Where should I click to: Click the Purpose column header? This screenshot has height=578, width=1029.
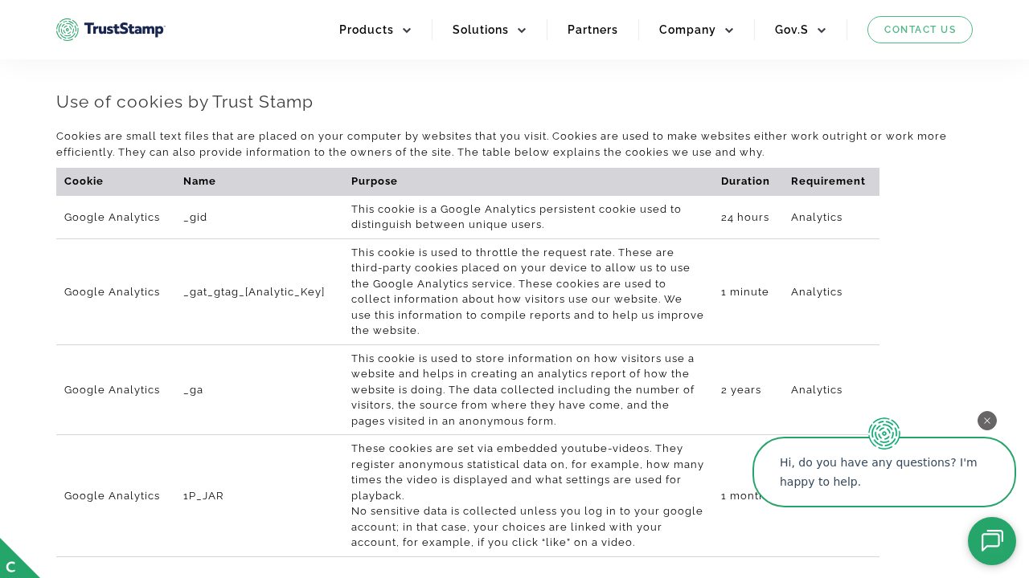[374, 181]
